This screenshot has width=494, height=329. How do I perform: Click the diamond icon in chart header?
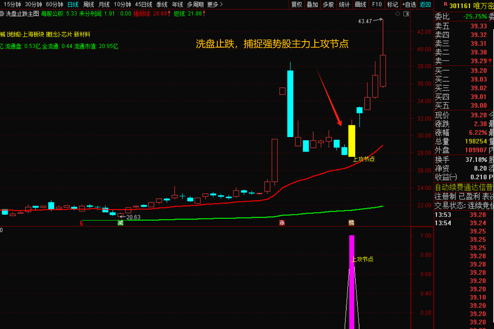(x=397, y=14)
